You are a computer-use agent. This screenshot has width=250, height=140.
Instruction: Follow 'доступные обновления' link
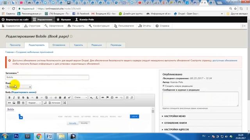[x=225, y=61]
